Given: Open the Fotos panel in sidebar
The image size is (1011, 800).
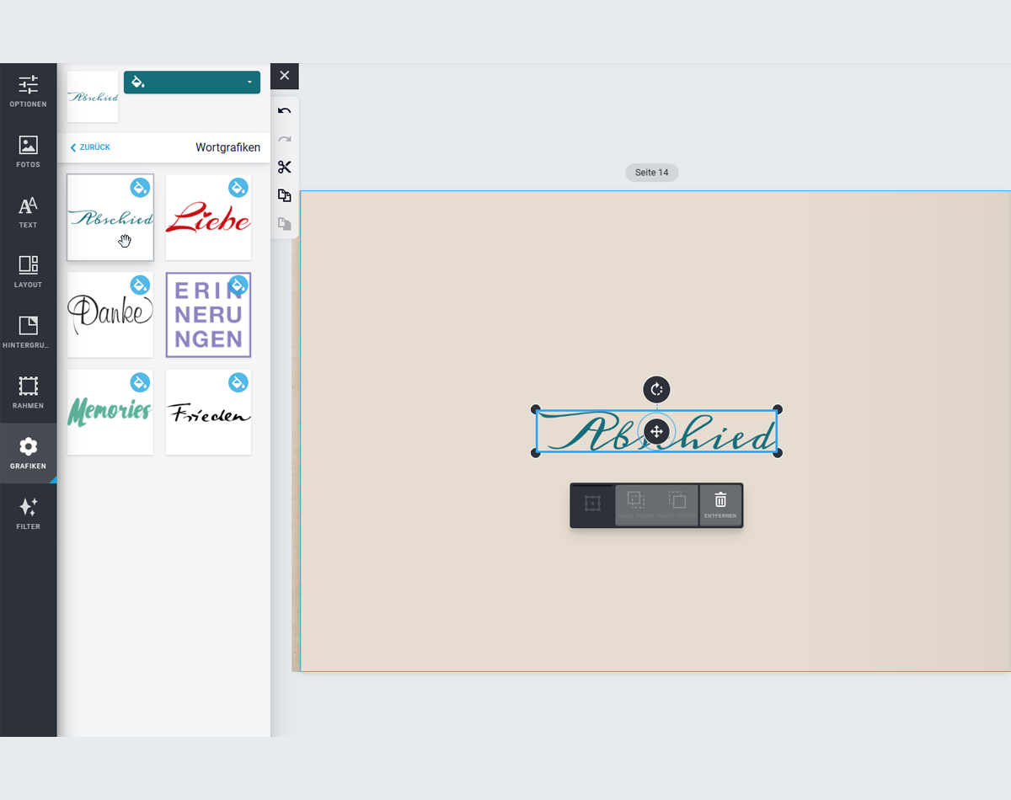Looking at the screenshot, I should [x=29, y=152].
